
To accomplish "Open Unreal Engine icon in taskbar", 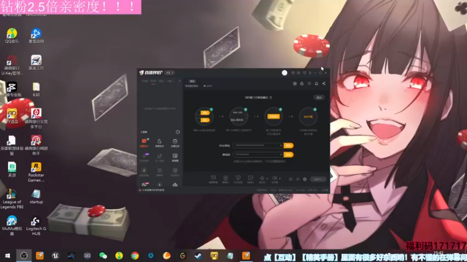I will tap(55, 256).
